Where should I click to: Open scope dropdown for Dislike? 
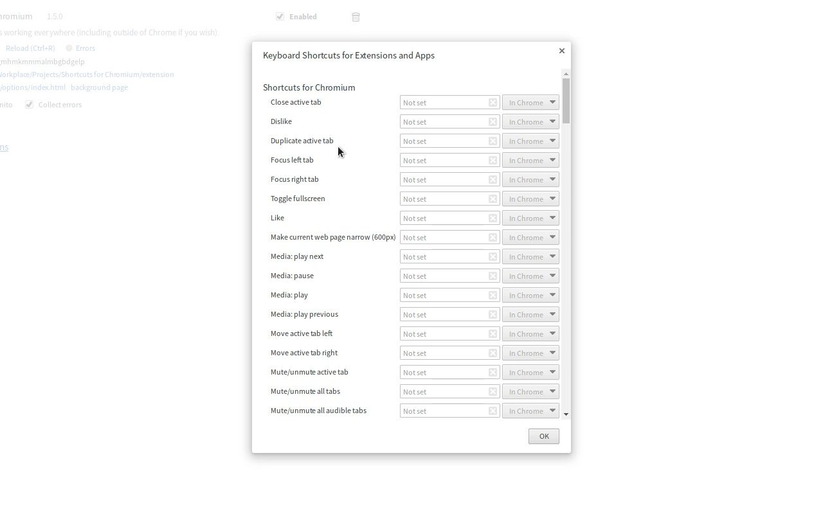[x=530, y=122]
